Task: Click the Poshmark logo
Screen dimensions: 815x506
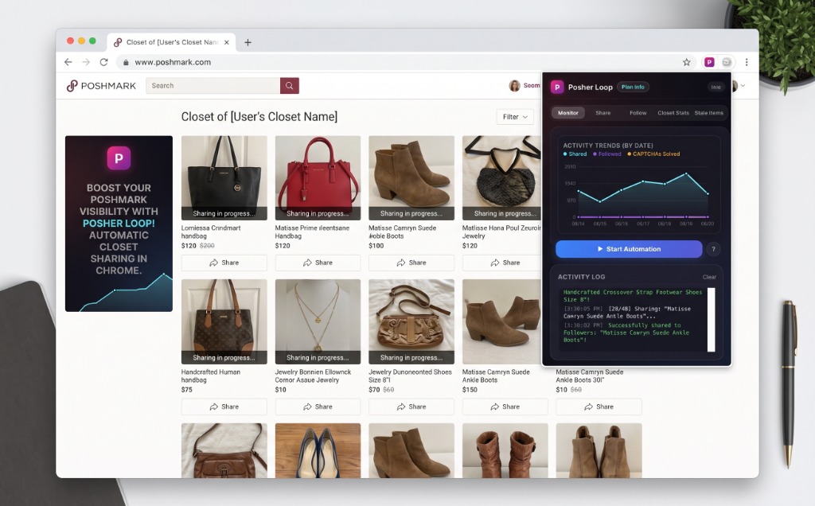Action: pyautogui.click(x=101, y=86)
